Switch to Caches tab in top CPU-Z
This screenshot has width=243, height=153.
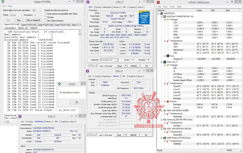[x=98, y=7]
